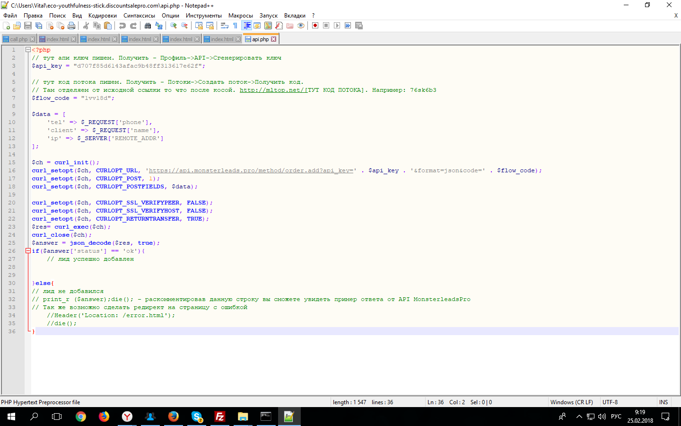Run macro multiple times icon
Screen dimensions: 681x426
(x=348, y=26)
